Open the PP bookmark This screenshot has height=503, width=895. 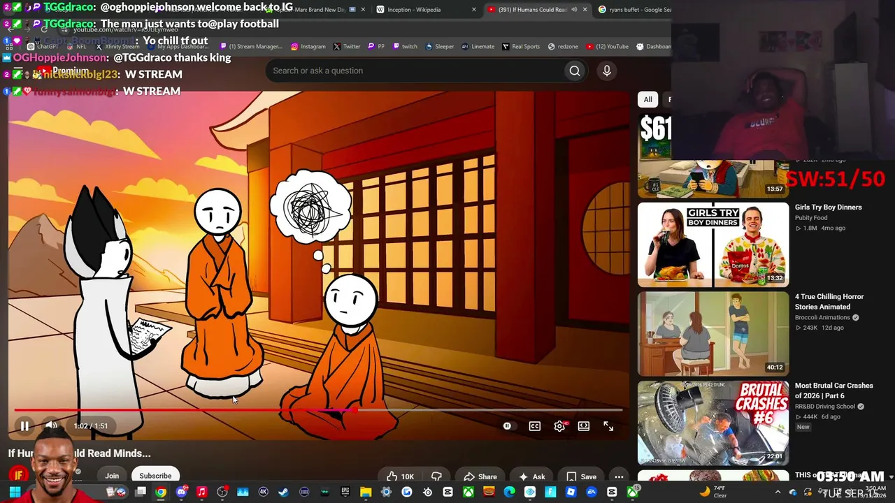click(376, 47)
